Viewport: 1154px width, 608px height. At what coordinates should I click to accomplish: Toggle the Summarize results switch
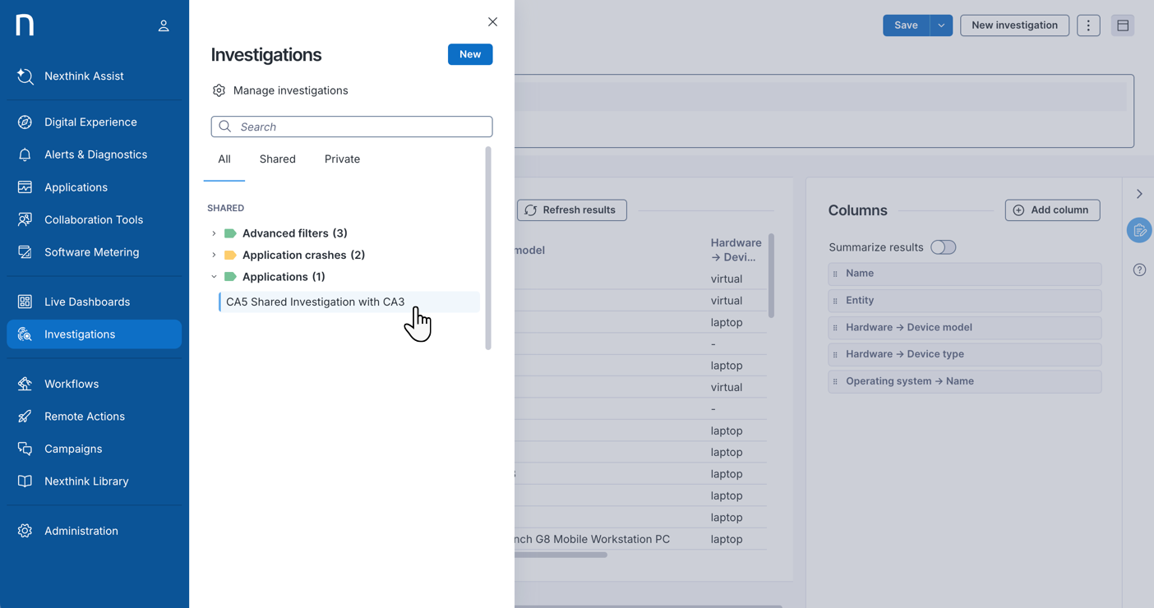[943, 247]
